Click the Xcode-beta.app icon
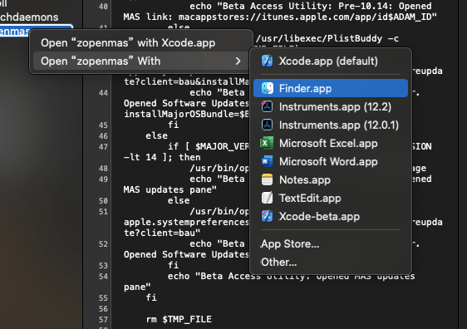This screenshot has width=467, height=329. 268,217
